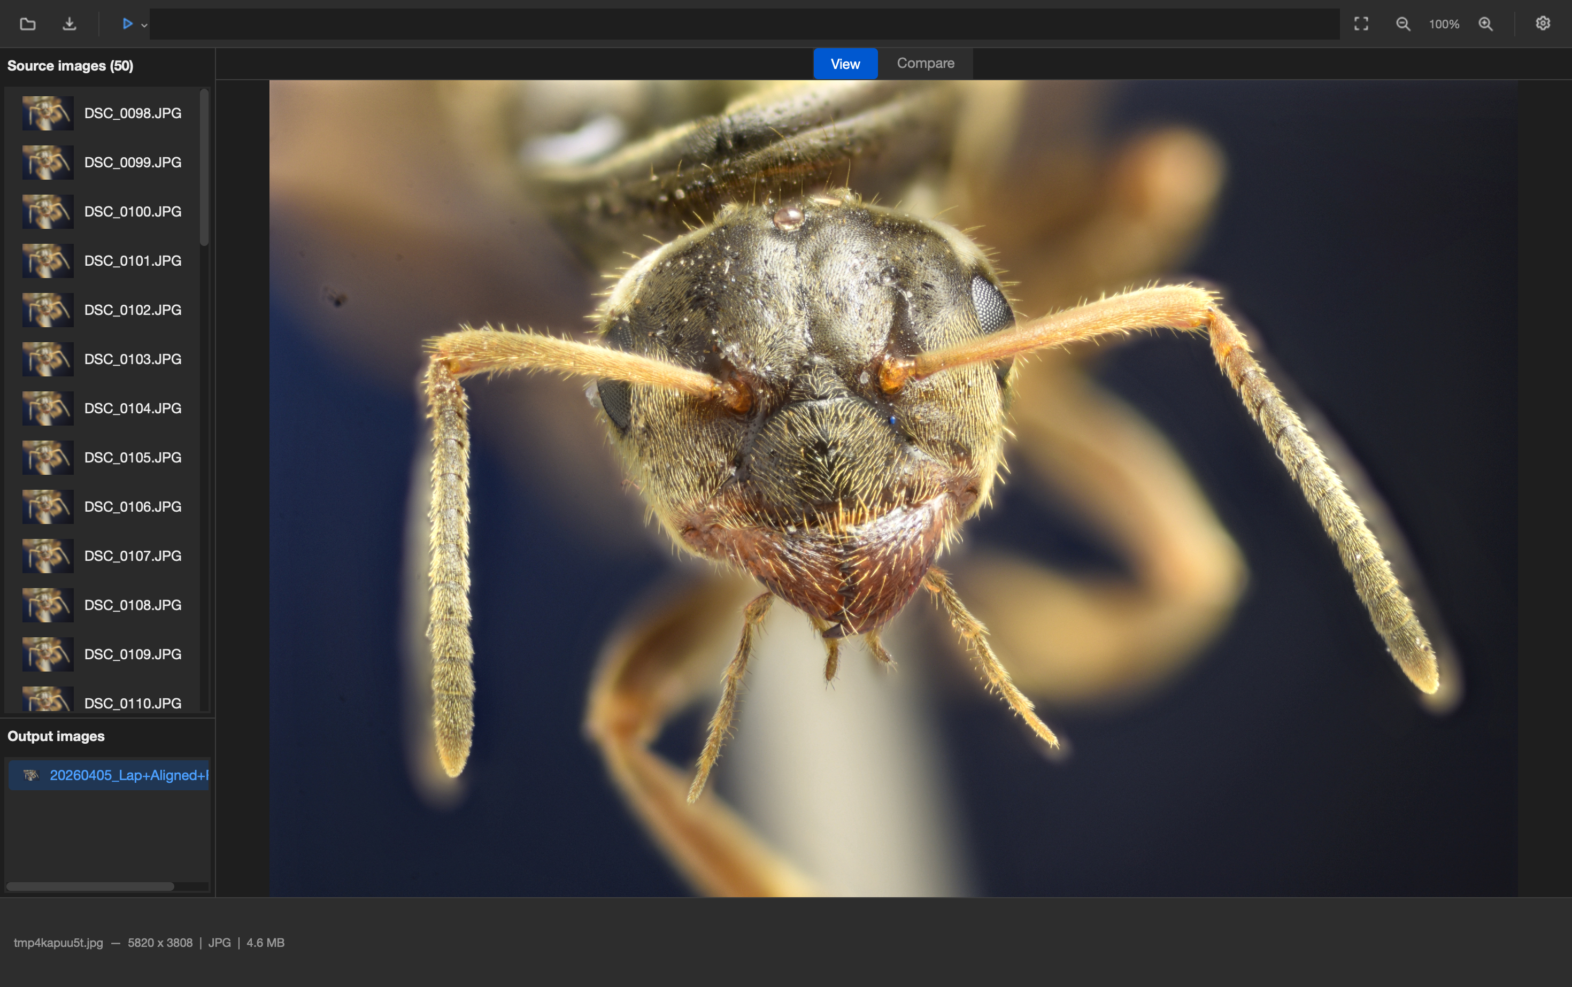This screenshot has width=1572, height=987.
Task: Select source image DSC_0098.JPG
Action: click(x=103, y=113)
